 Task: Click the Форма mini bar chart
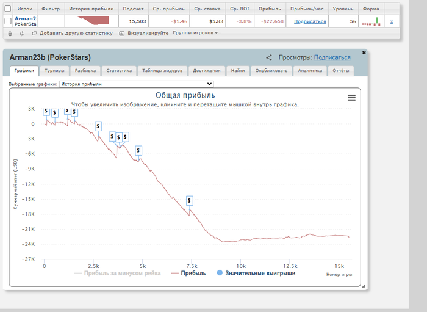pos(371,21)
